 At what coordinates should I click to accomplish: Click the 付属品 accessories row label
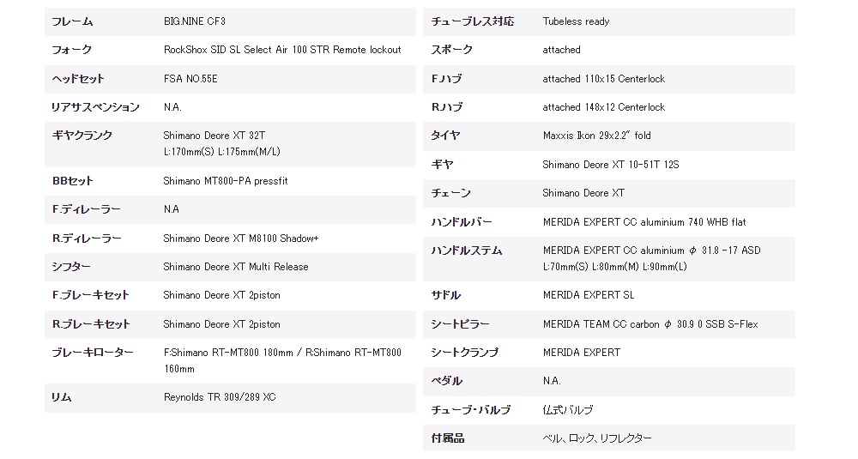(x=448, y=438)
